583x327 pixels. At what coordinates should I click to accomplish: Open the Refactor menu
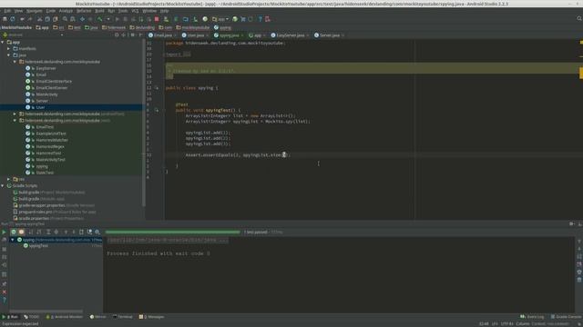click(84, 11)
